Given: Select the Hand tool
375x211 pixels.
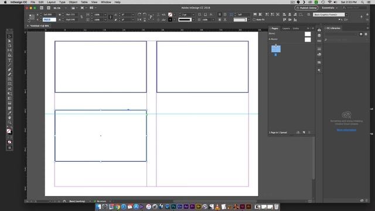Looking at the screenshot, I should [9, 118].
